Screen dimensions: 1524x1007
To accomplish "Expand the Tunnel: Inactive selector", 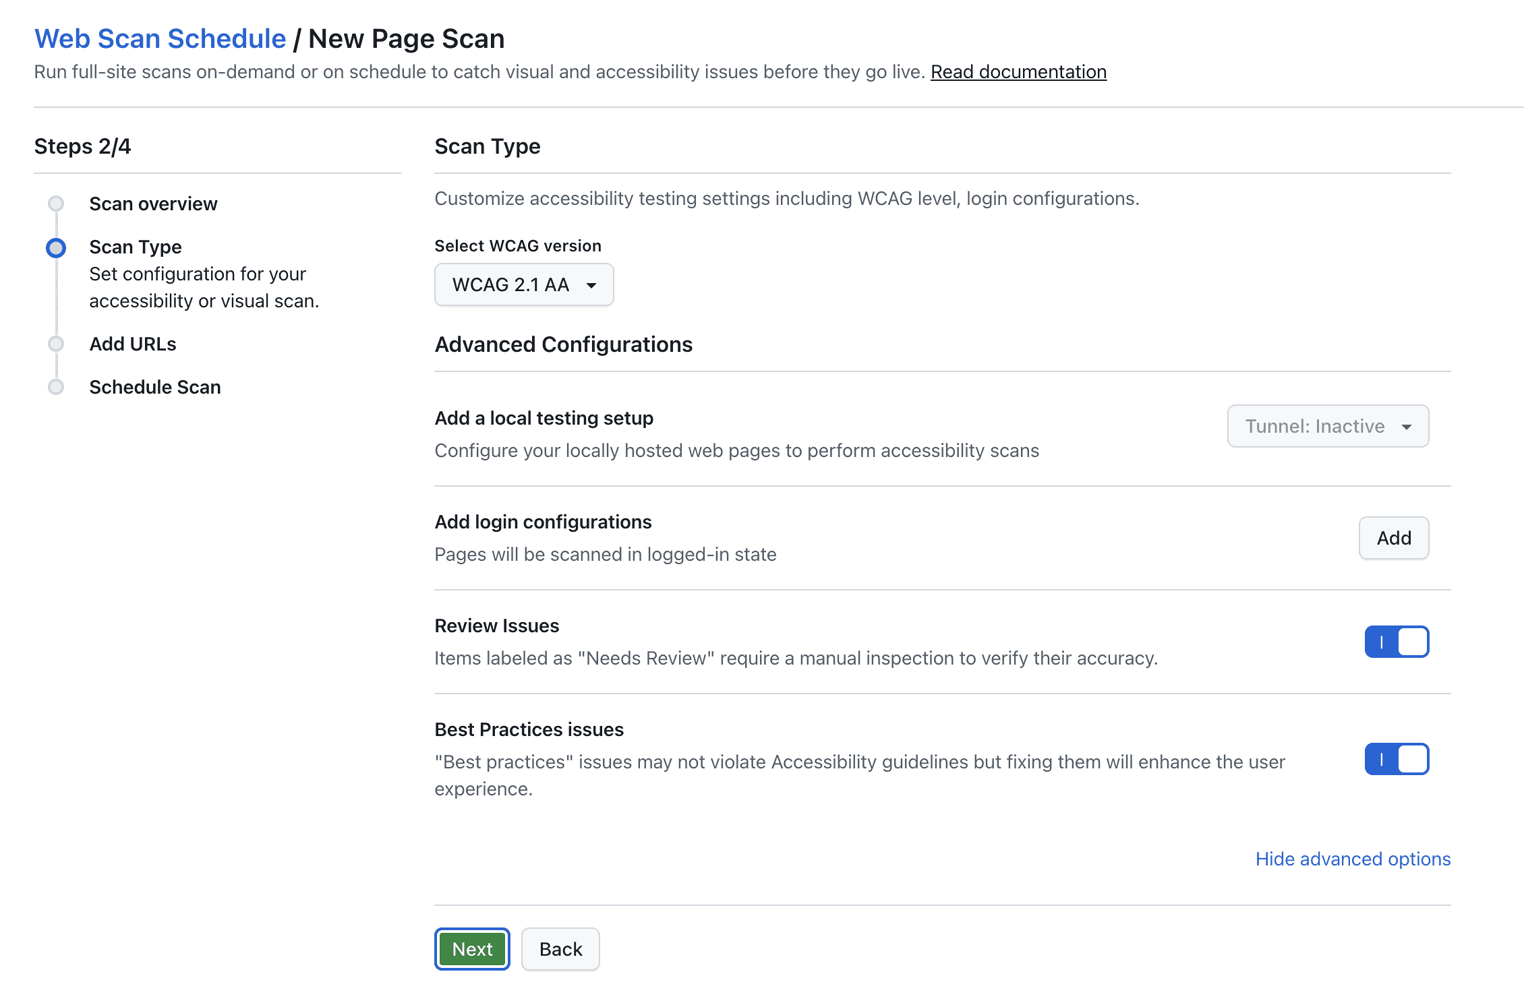I will pyautogui.click(x=1327, y=426).
